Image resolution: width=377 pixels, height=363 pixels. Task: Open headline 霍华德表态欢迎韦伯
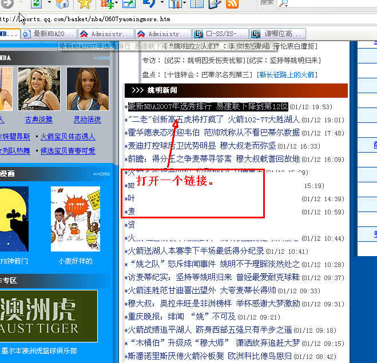click(164, 133)
